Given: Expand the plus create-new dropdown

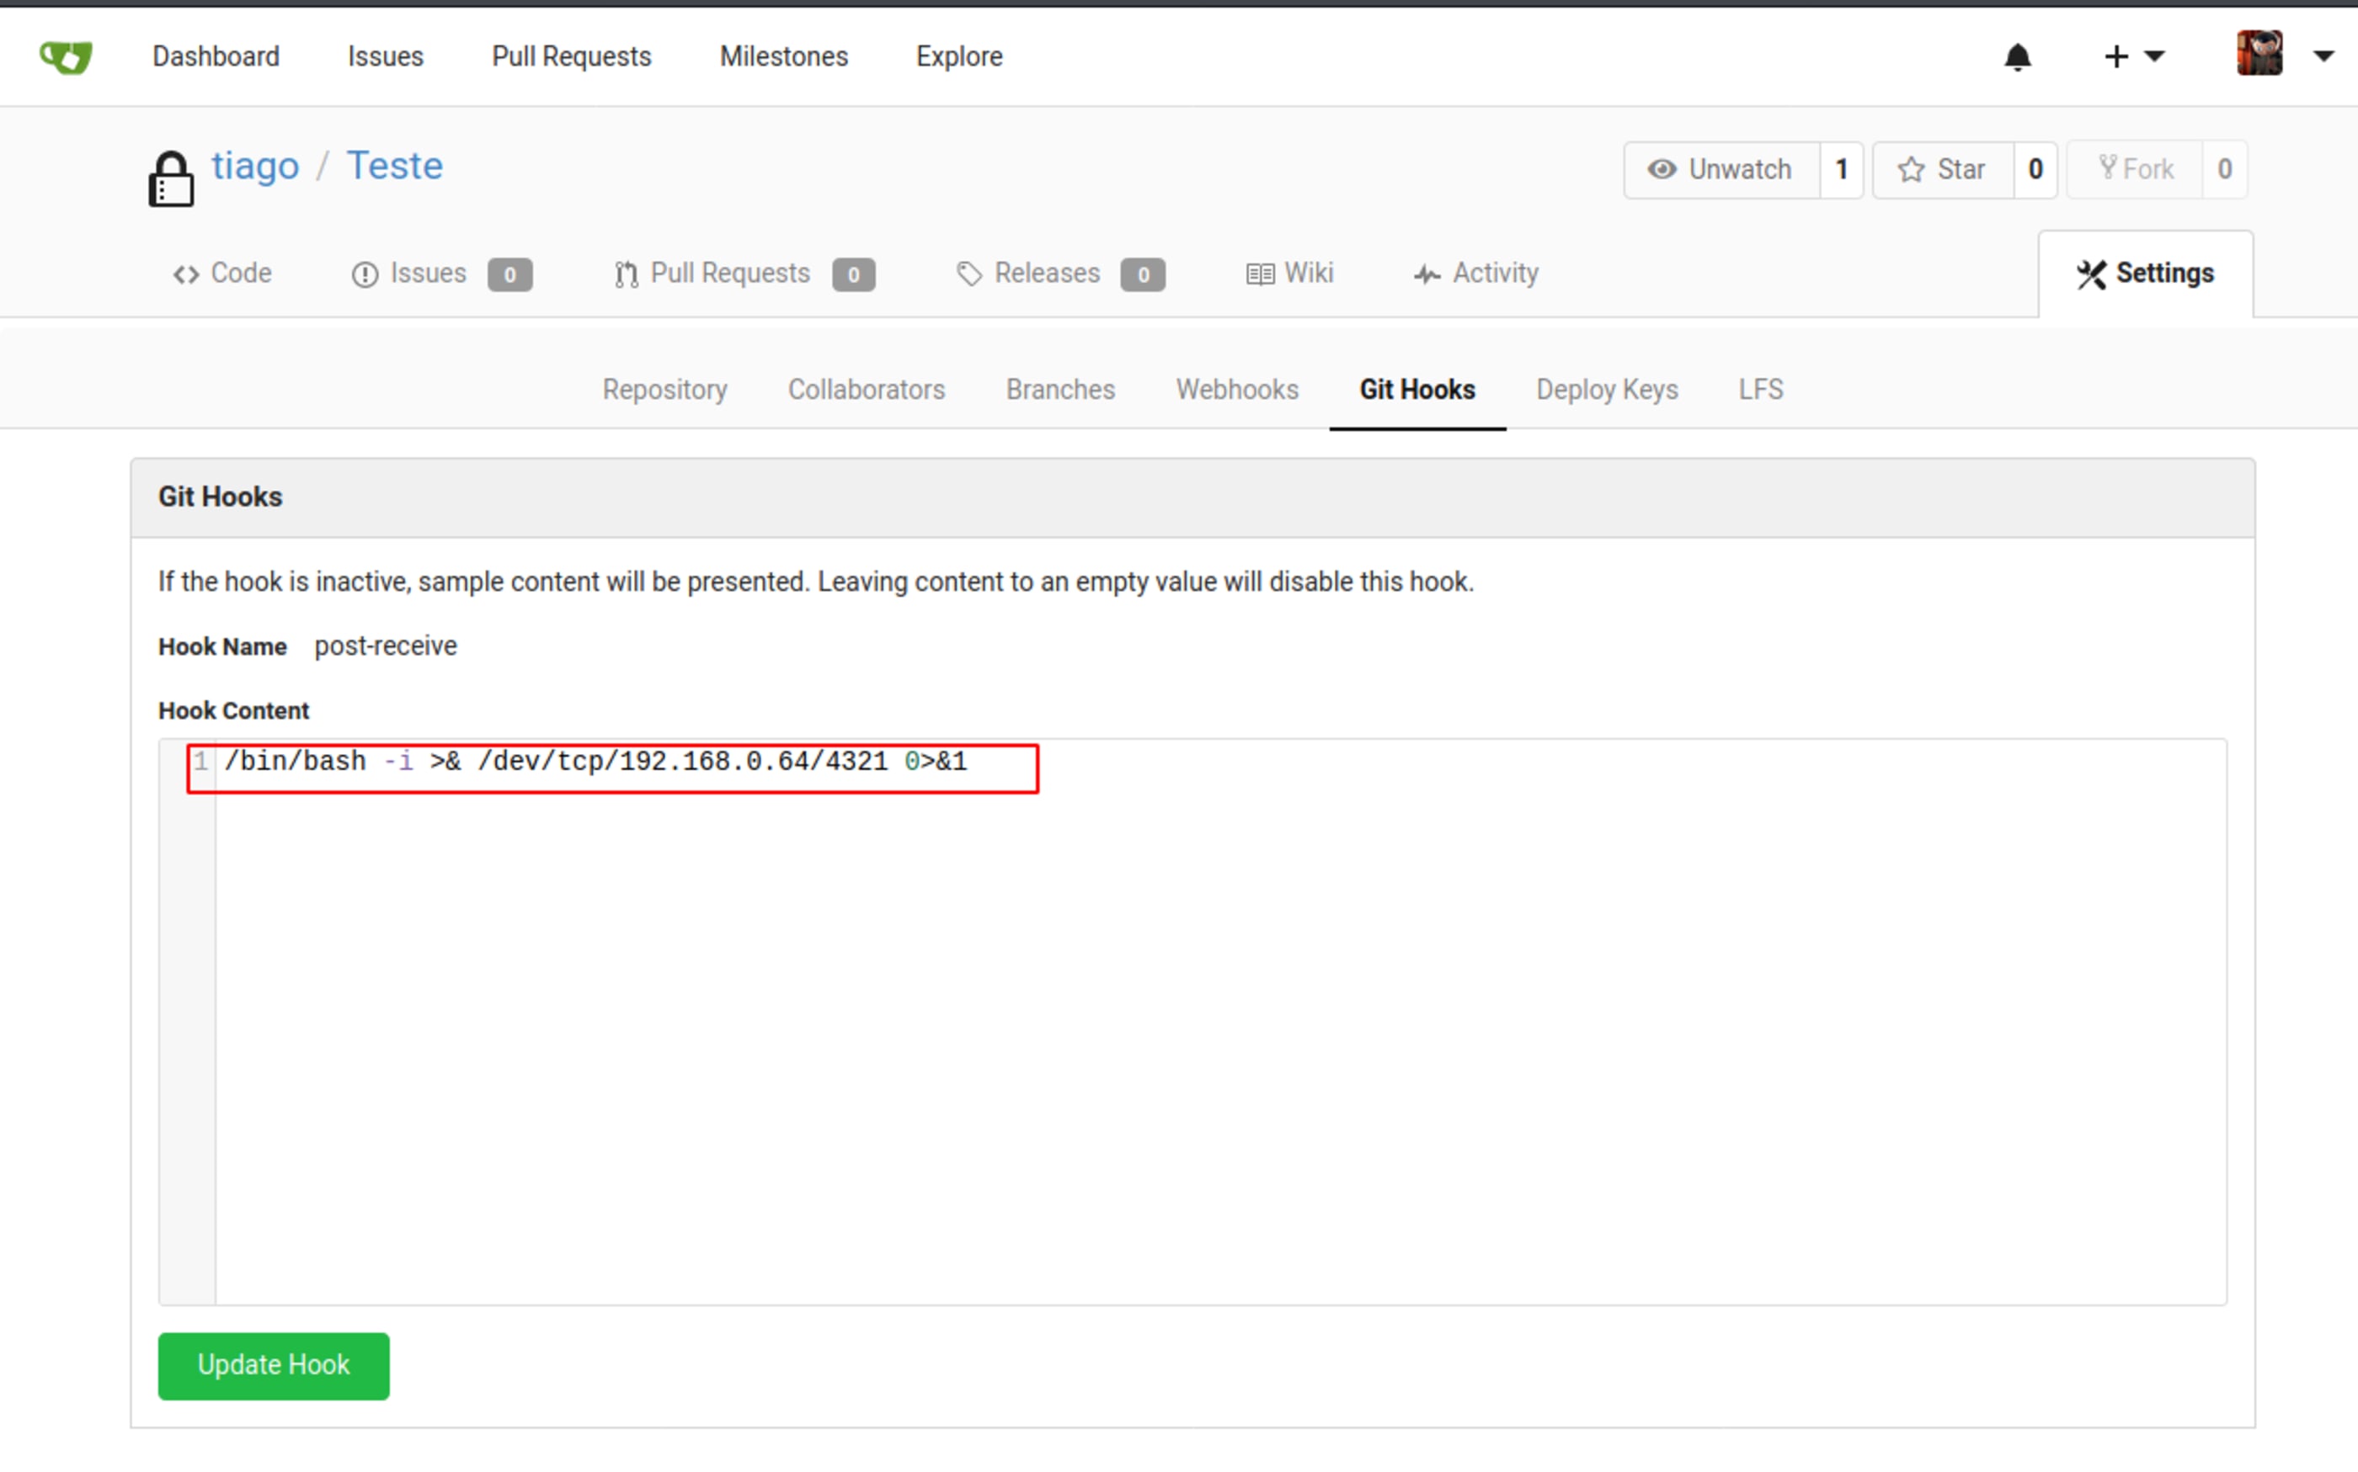Looking at the screenshot, I should [x=2133, y=56].
